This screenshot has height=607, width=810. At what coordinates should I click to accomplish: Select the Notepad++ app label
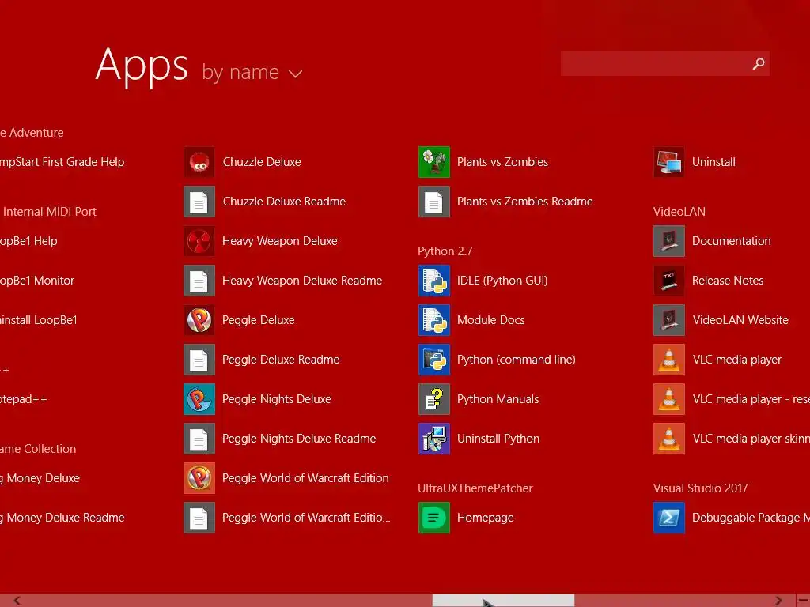(24, 399)
